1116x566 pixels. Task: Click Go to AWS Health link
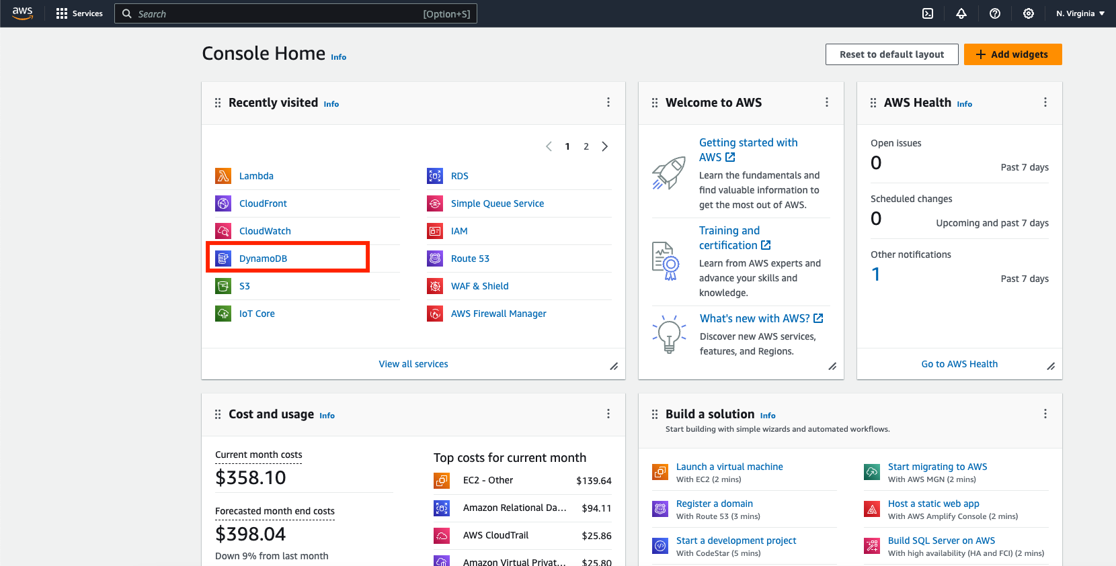pyautogui.click(x=959, y=364)
